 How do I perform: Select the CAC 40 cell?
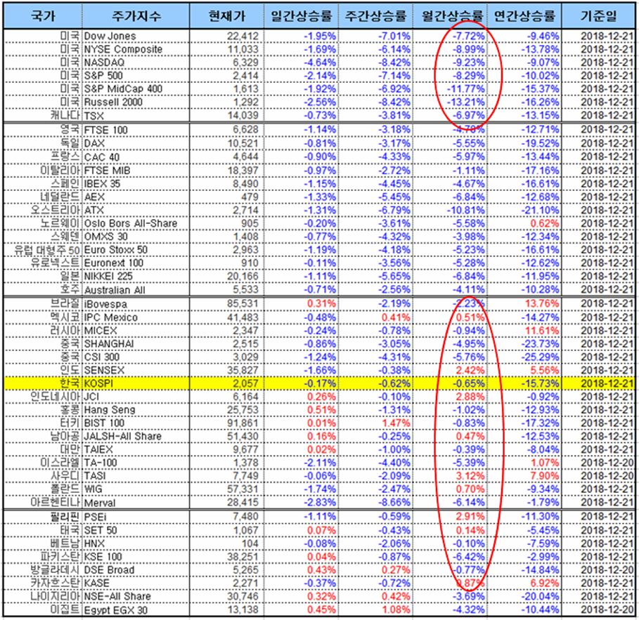[x=136, y=157]
